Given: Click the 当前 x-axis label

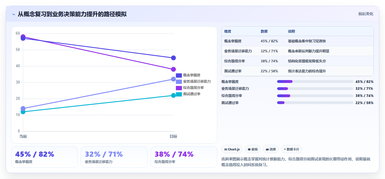Looking at the screenshot, I should (x=23, y=136).
